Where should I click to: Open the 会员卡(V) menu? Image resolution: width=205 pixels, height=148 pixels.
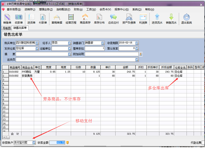pyautogui.click(x=105, y=9)
